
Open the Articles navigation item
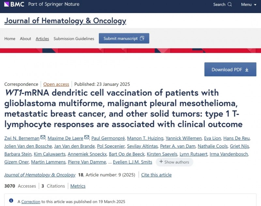[42, 39]
